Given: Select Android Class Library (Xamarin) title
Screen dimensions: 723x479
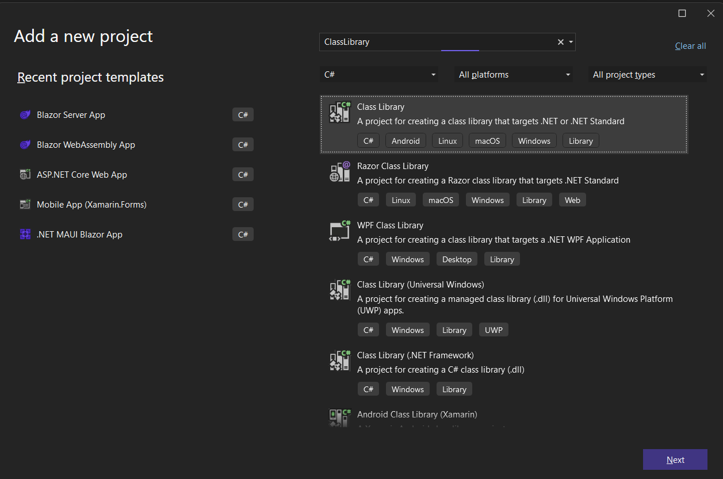Looking at the screenshot, I should [x=417, y=415].
